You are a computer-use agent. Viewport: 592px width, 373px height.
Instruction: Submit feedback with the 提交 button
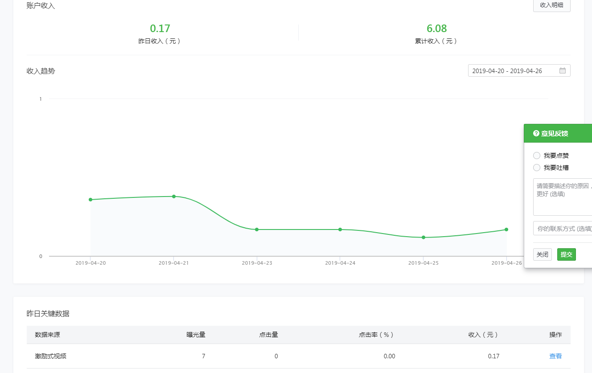pos(566,254)
